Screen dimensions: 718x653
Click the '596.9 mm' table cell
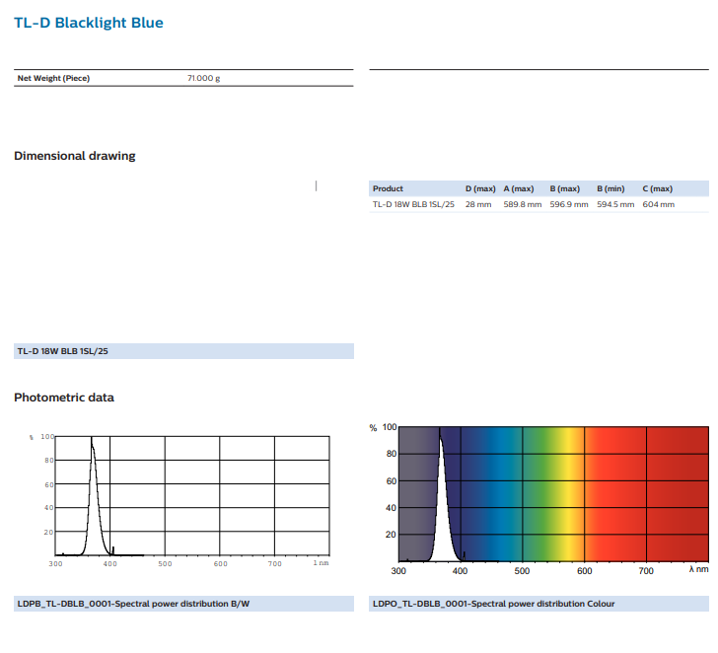[569, 205]
